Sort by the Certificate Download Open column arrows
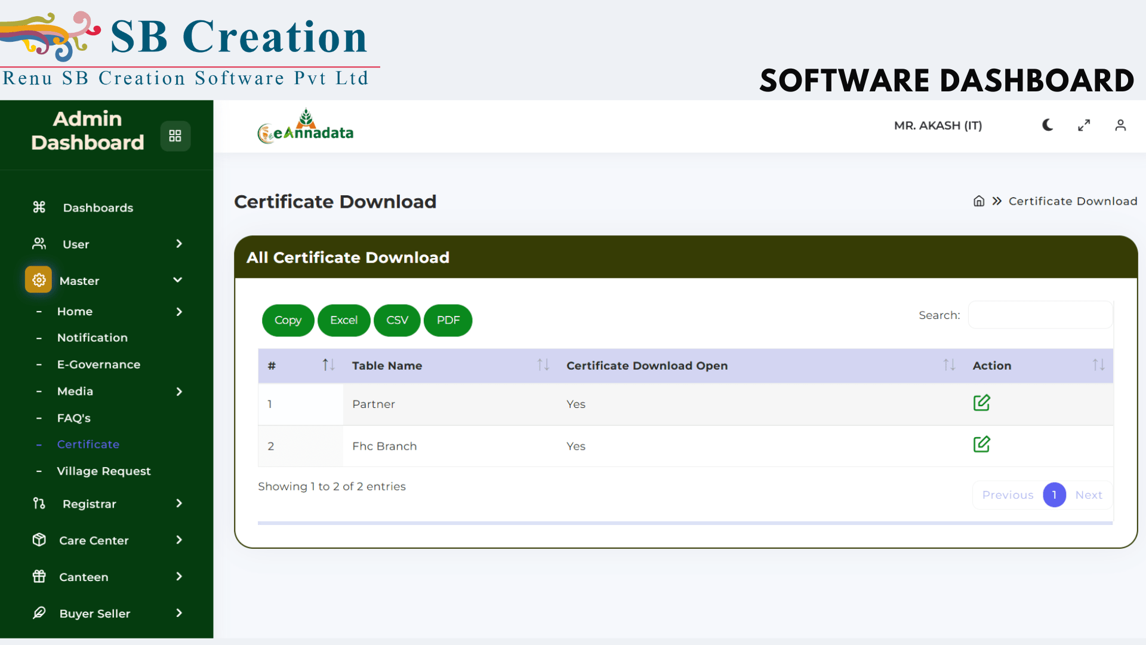The image size is (1146, 645). pyautogui.click(x=949, y=365)
